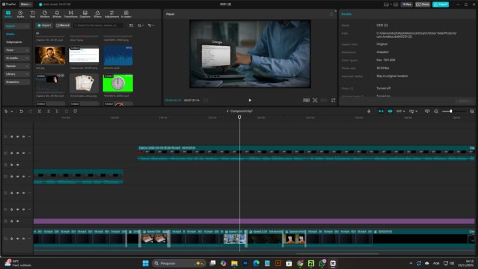Viewport: 478px width, 269px height.
Task: Click the undo arrow in timeline toolbar
Action: pos(21,111)
